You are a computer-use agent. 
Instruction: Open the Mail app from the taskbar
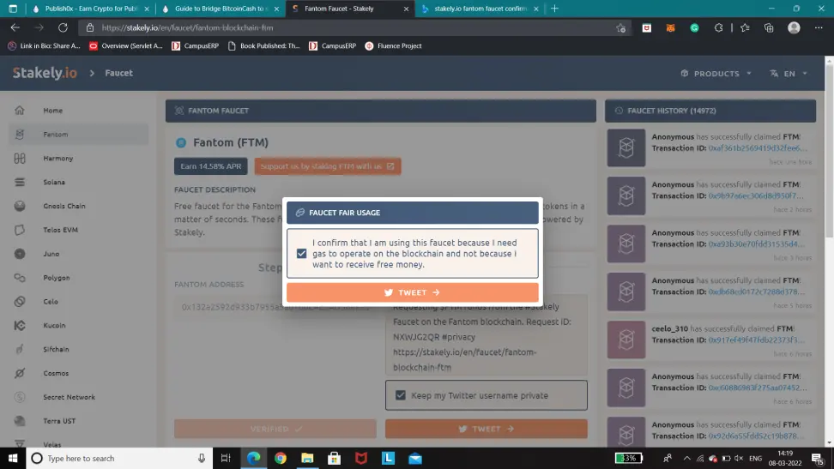[415, 458]
